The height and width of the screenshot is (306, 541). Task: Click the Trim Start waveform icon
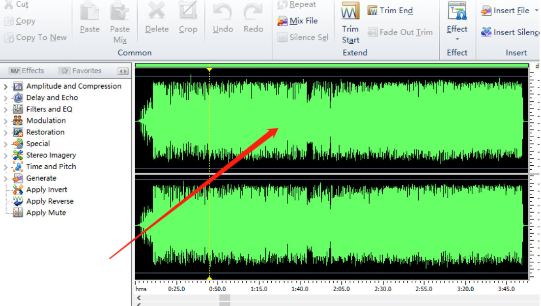pos(350,11)
